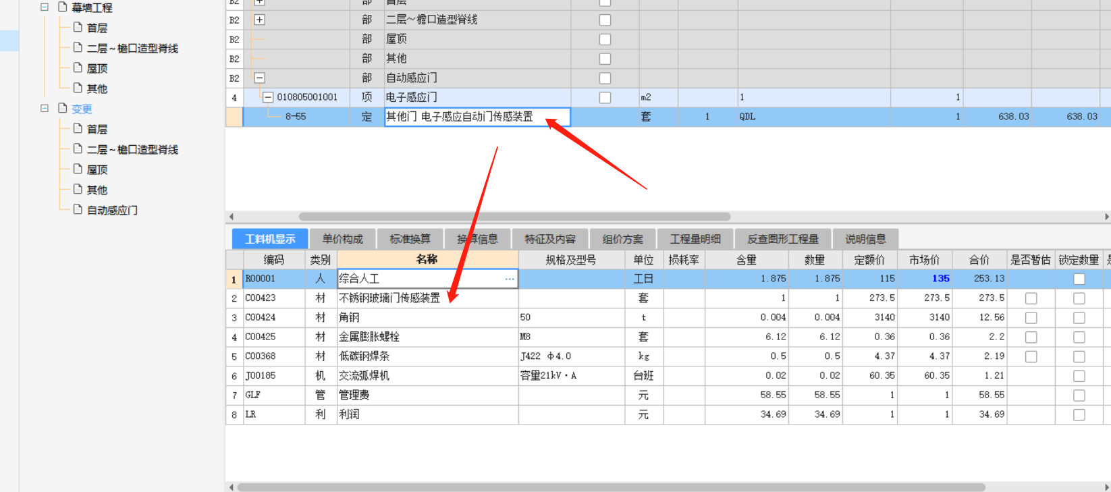Open the 换算信息 tab

477,239
